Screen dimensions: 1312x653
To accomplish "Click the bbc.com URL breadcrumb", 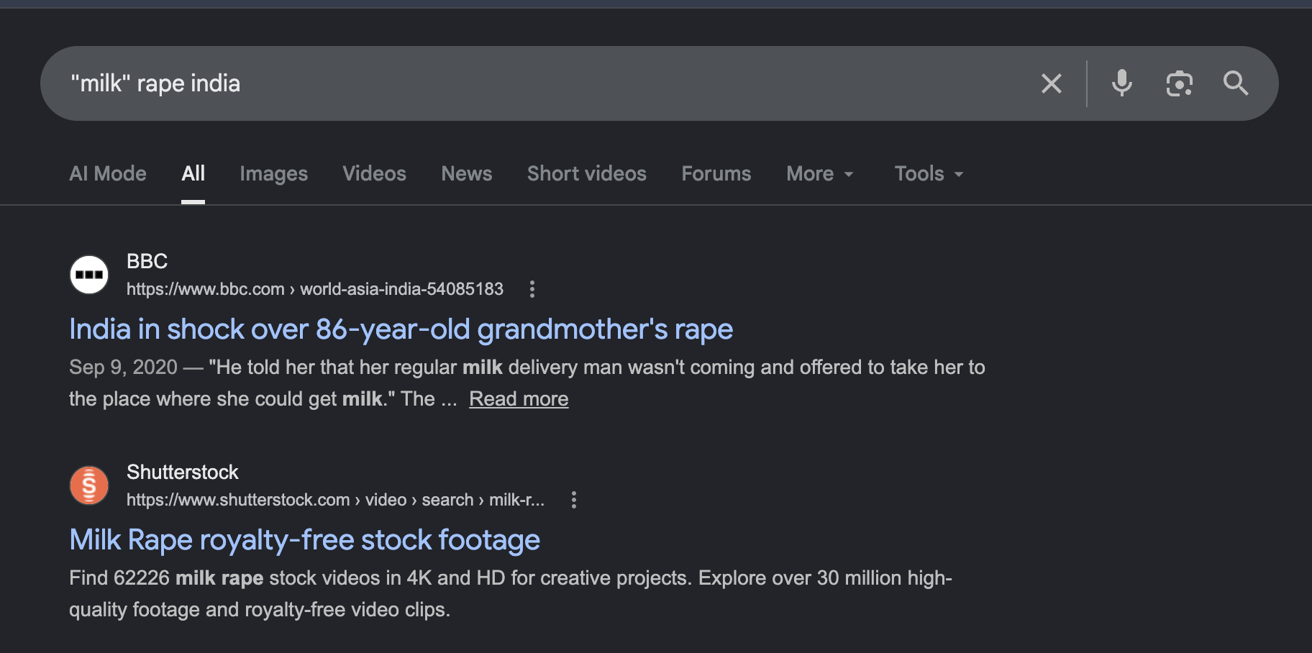I will (315, 289).
